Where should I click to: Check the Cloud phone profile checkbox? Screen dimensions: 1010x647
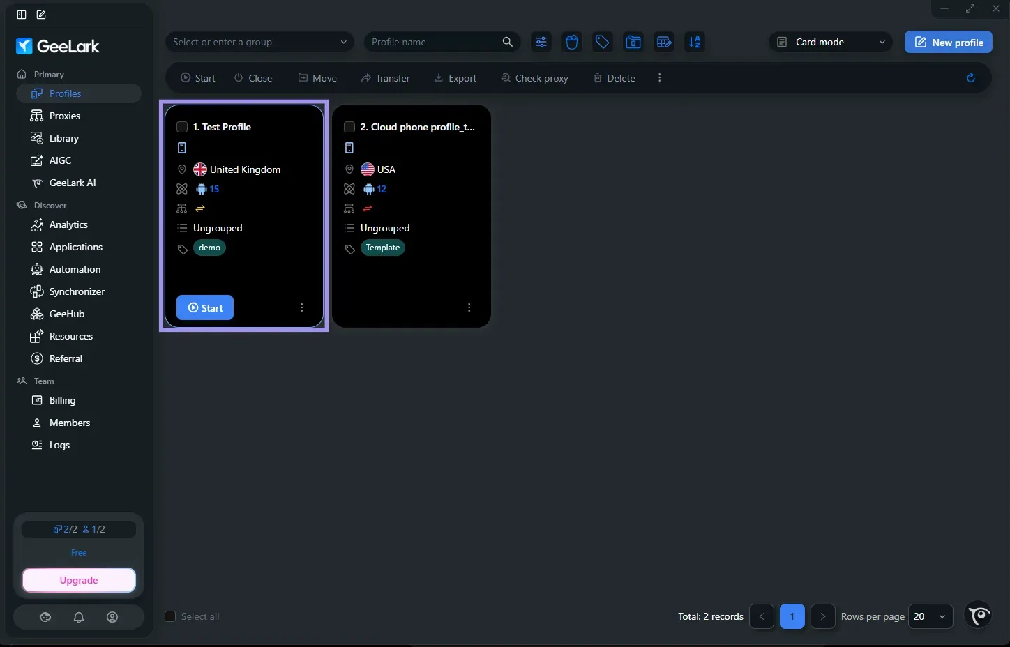[349, 127]
